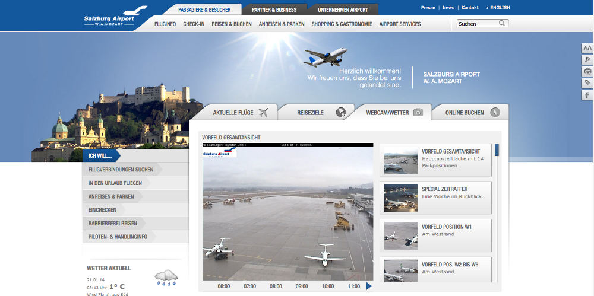Select 09:00 on webcam timeline
This screenshot has width=594, height=296.
(x=302, y=286)
